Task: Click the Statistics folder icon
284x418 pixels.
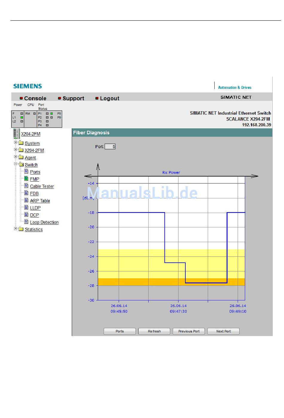Action: point(21,229)
